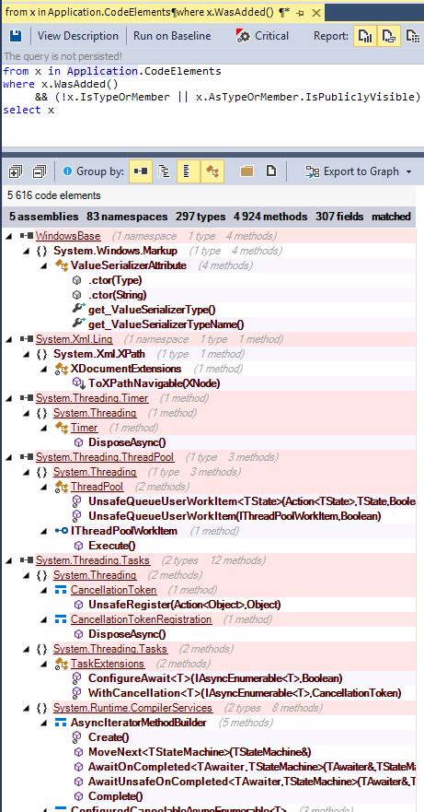Save the query with the floppy disk icon
Screen dimensions: 424x812
tap(16, 36)
